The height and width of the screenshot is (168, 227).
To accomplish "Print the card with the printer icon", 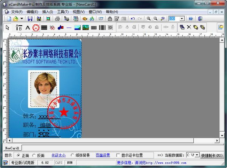I will point(58,19).
